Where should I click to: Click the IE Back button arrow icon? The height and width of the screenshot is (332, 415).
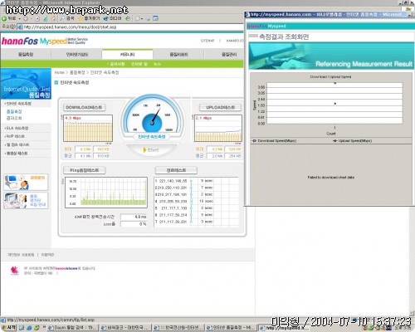[4, 18]
